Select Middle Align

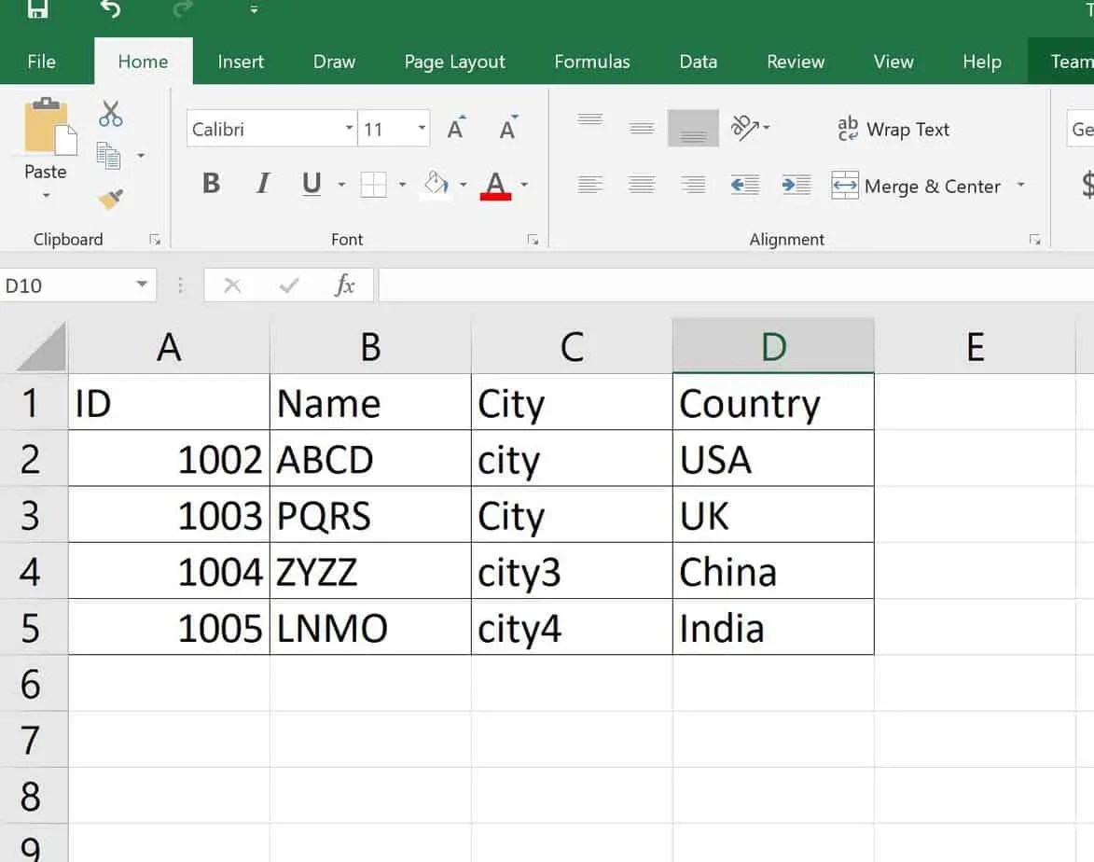(641, 128)
